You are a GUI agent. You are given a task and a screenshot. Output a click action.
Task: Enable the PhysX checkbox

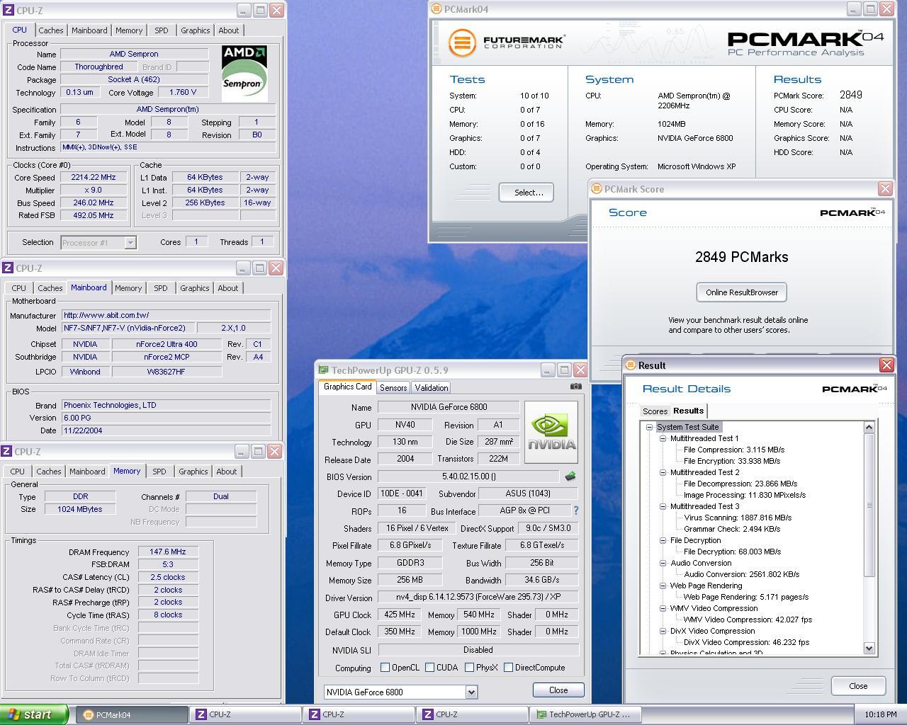[x=469, y=668]
